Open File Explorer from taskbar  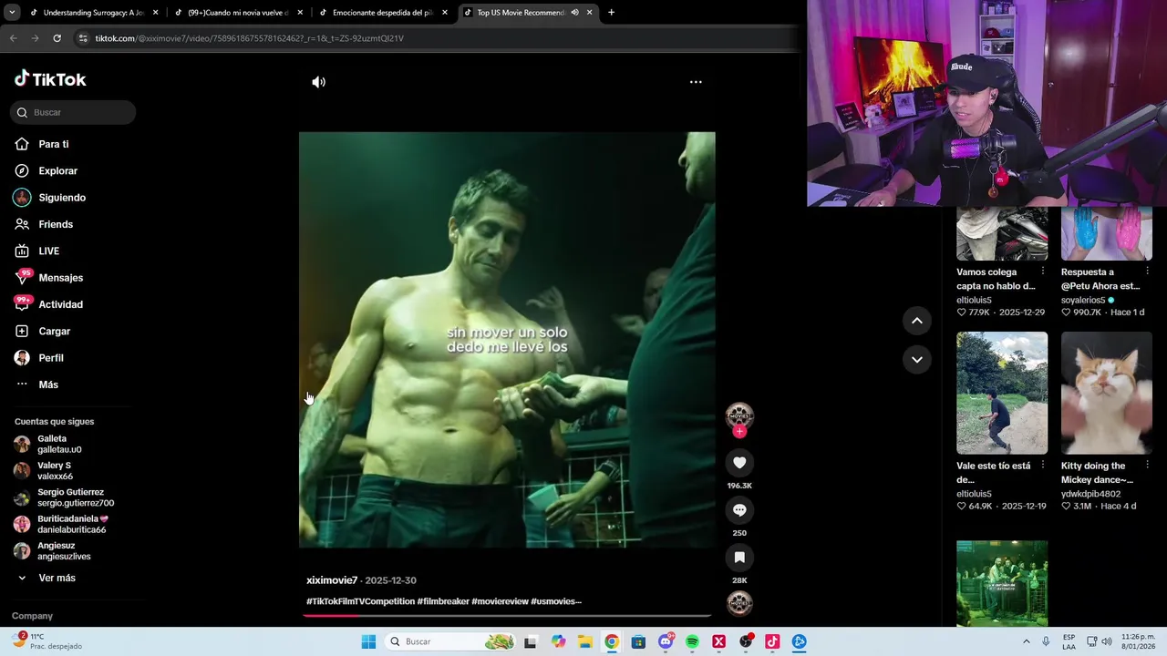[x=584, y=641]
